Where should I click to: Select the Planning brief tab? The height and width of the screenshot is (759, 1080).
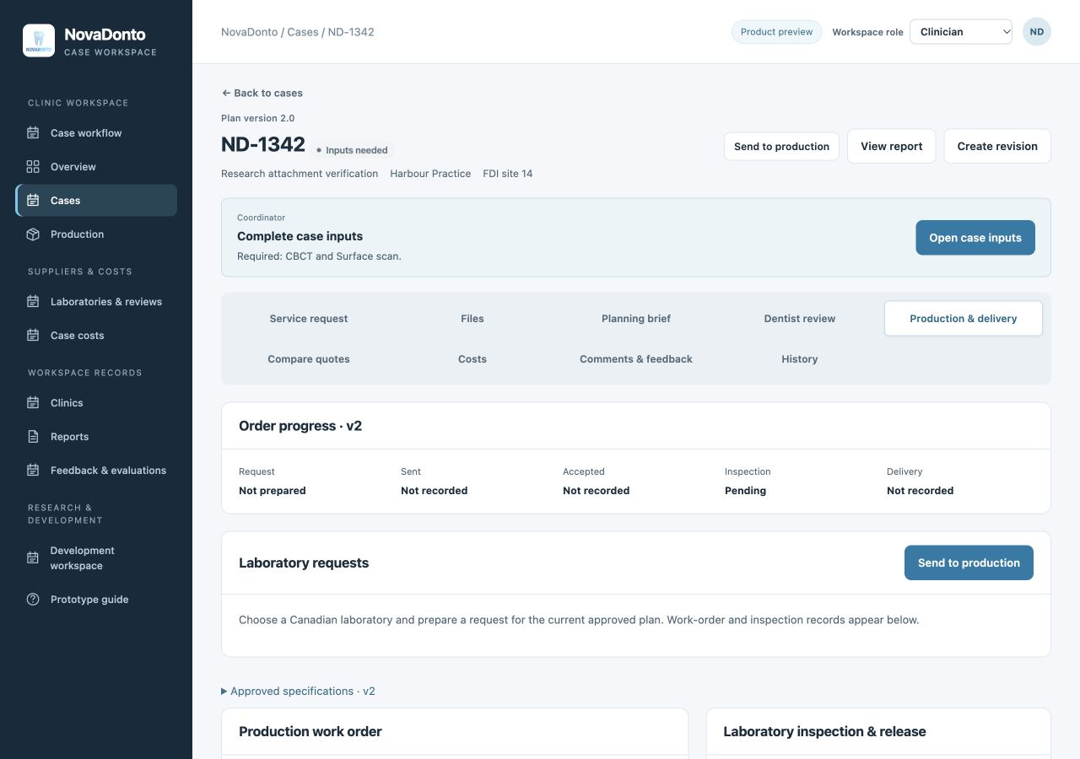point(636,319)
